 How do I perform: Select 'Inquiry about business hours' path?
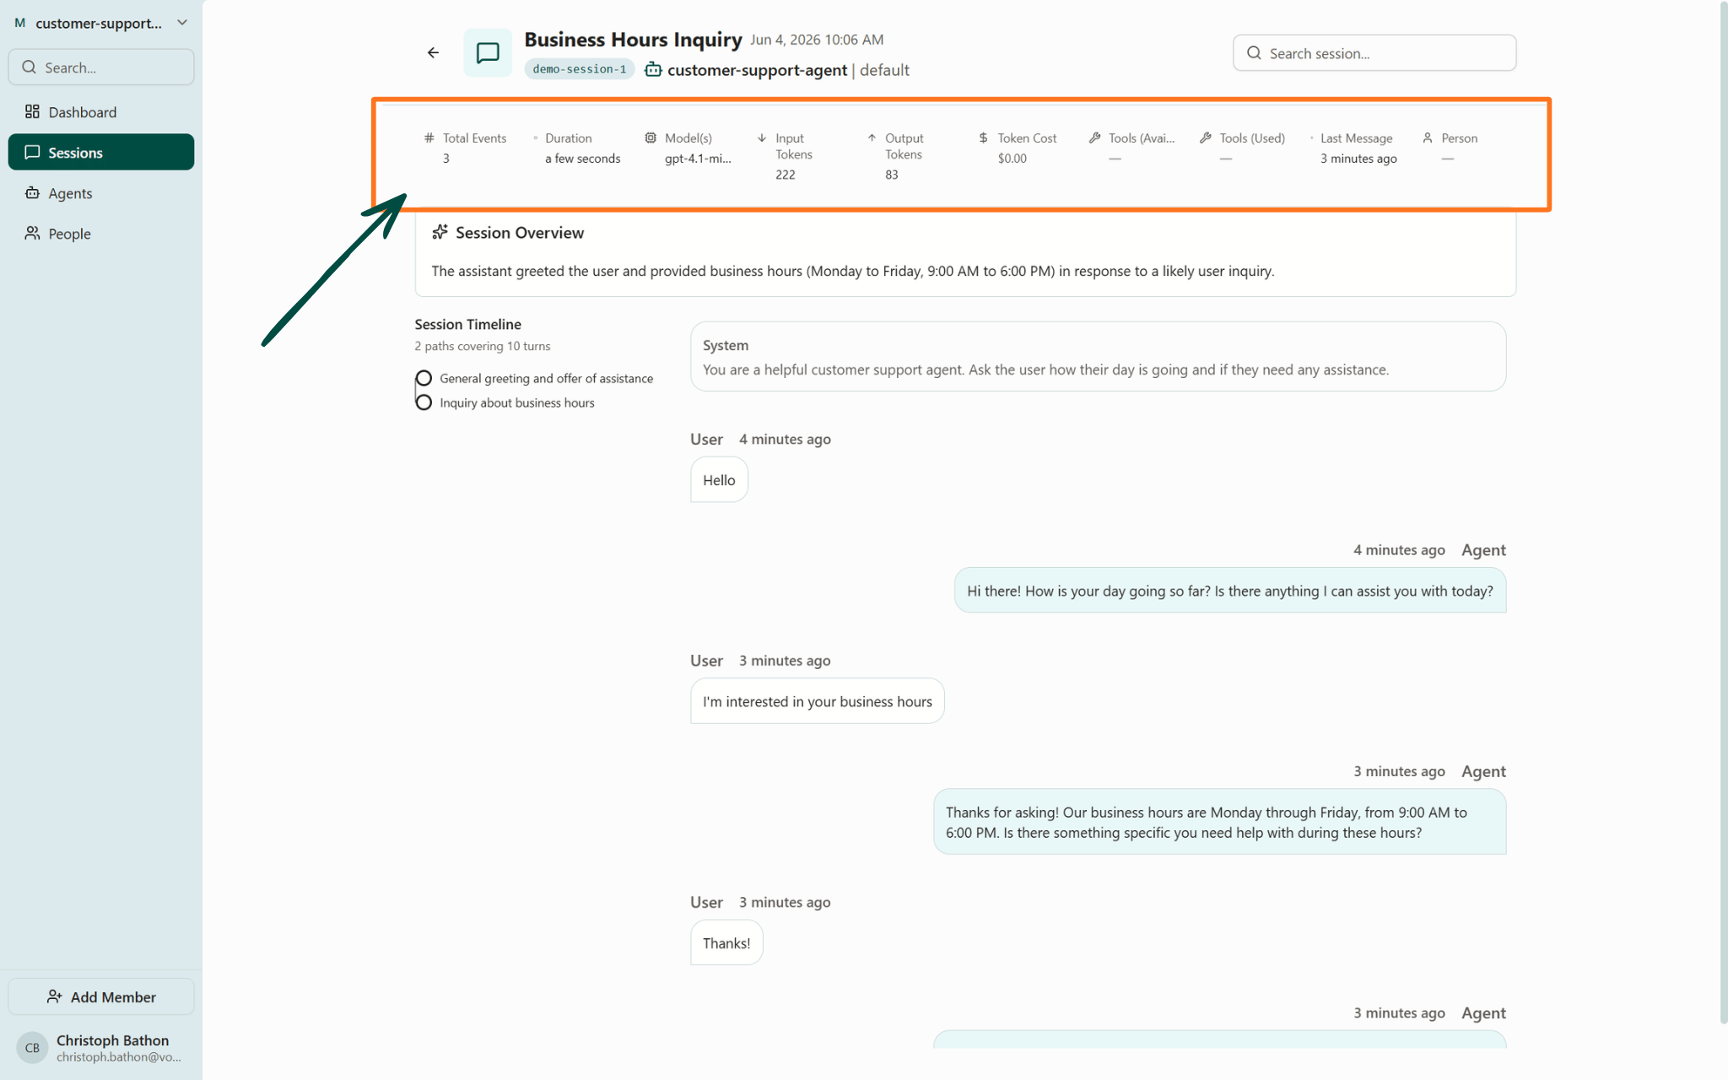coord(516,402)
